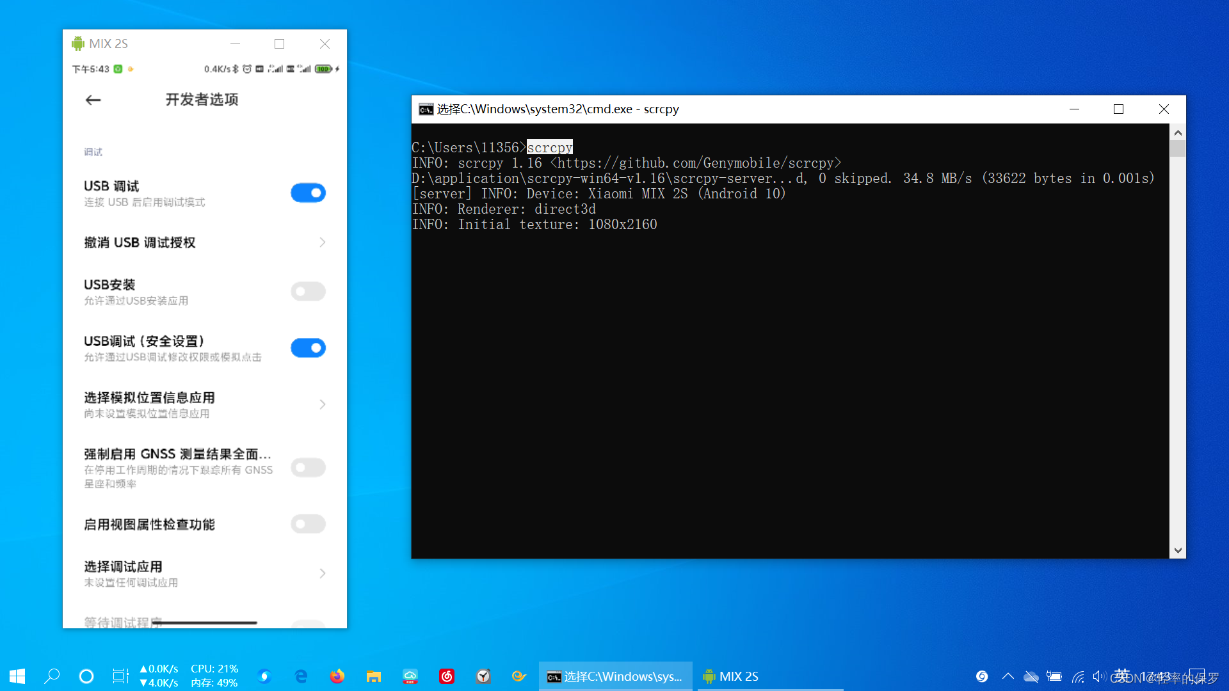
Task: Open Firefox from the taskbar
Action: tap(337, 676)
